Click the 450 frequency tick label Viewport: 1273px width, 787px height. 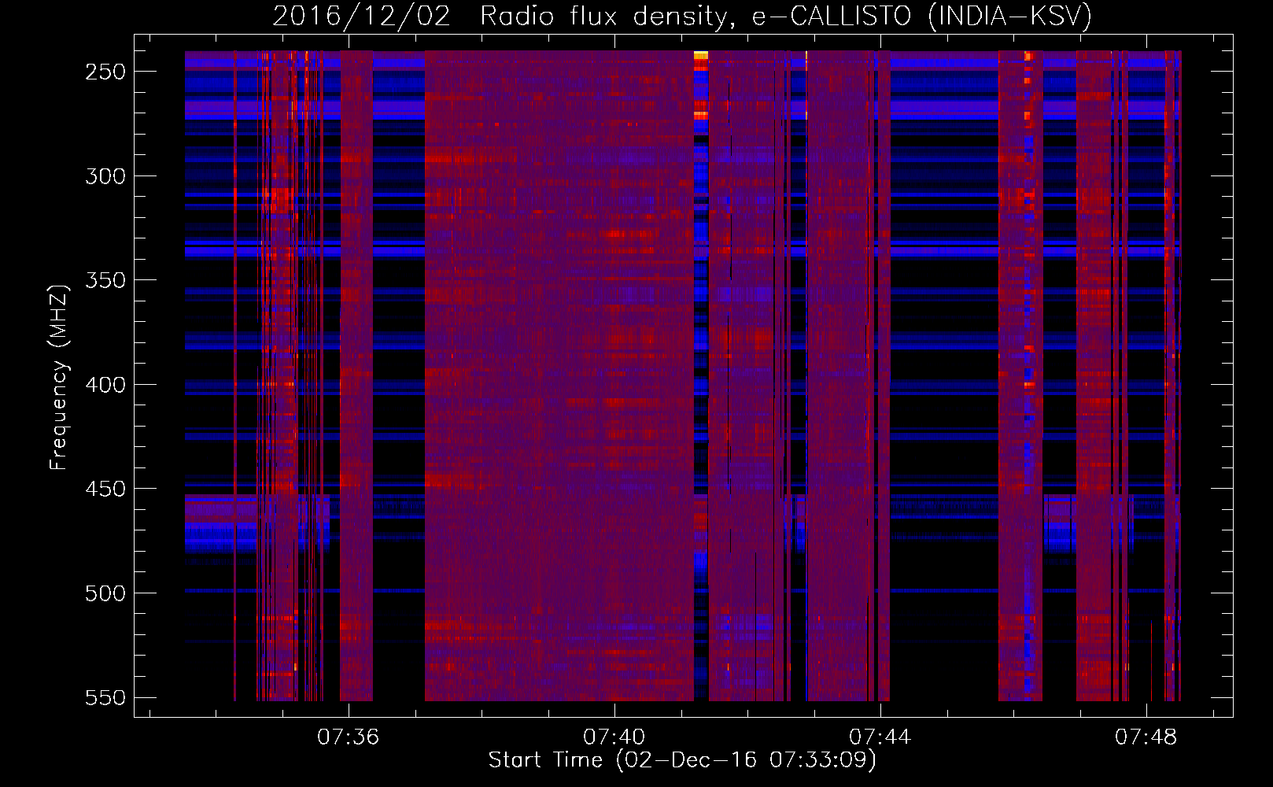(x=105, y=489)
